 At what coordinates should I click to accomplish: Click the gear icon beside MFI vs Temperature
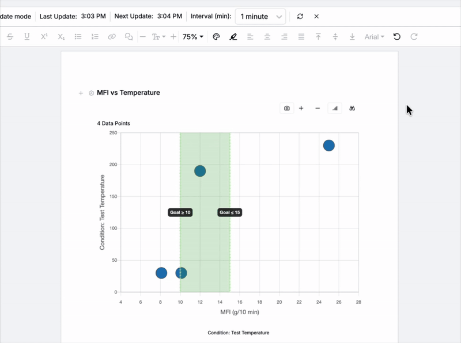click(91, 93)
